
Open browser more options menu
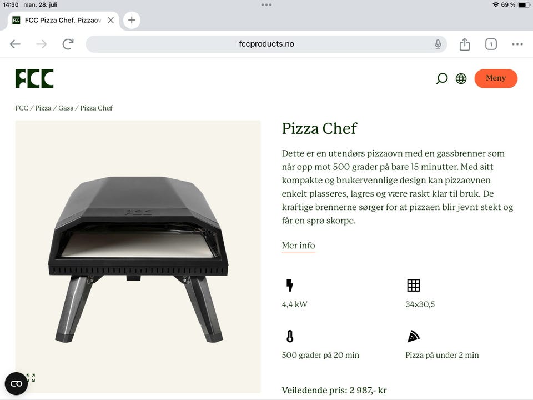[x=517, y=44]
